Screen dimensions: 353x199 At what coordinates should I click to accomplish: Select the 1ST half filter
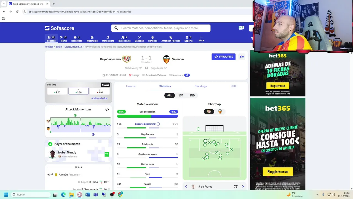point(181,95)
